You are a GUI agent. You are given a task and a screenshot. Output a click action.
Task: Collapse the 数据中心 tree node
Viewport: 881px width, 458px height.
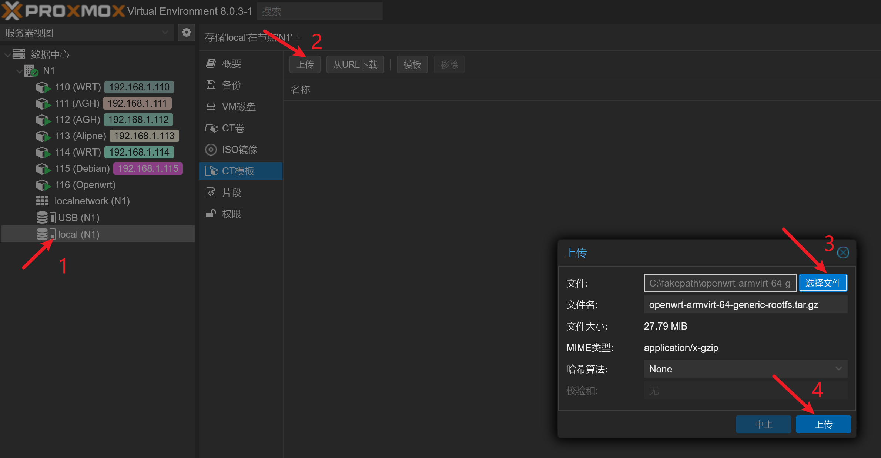(x=7, y=55)
